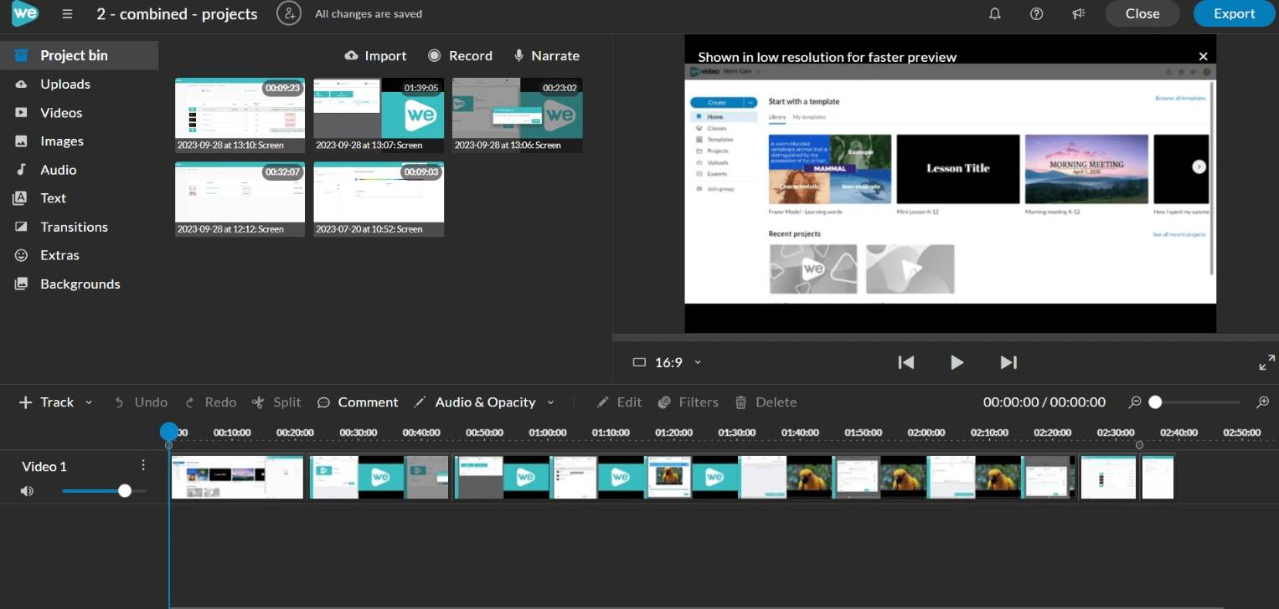
Task: Play the video preview
Action: click(957, 362)
